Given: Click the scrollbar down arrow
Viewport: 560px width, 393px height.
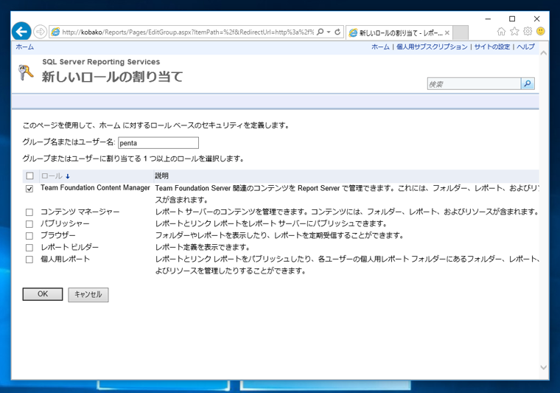Looking at the screenshot, I should [x=544, y=368].
